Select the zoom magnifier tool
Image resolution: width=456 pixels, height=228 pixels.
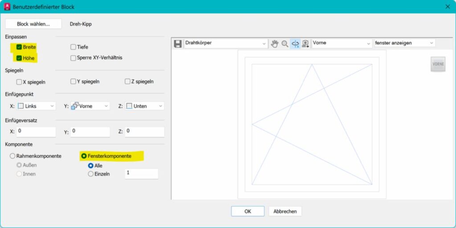pos(285,44)
